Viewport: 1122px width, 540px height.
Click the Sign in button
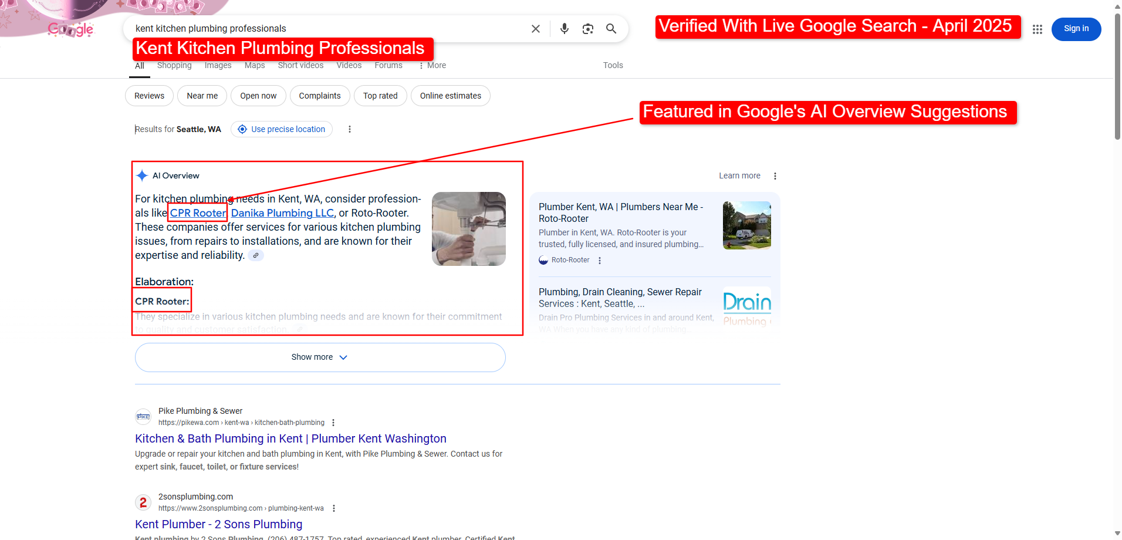tap(1076, 29)
